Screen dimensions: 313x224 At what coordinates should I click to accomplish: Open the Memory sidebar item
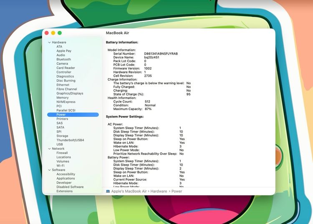point(62,98)
